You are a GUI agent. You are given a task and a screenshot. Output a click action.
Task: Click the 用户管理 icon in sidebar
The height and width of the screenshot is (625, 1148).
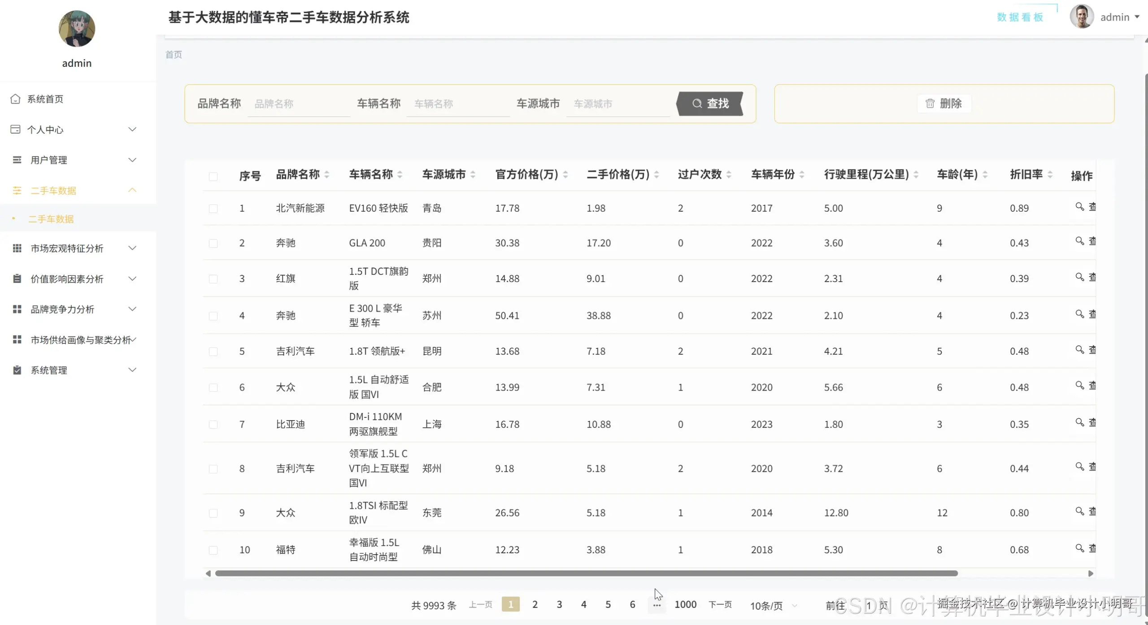point(16,160)
